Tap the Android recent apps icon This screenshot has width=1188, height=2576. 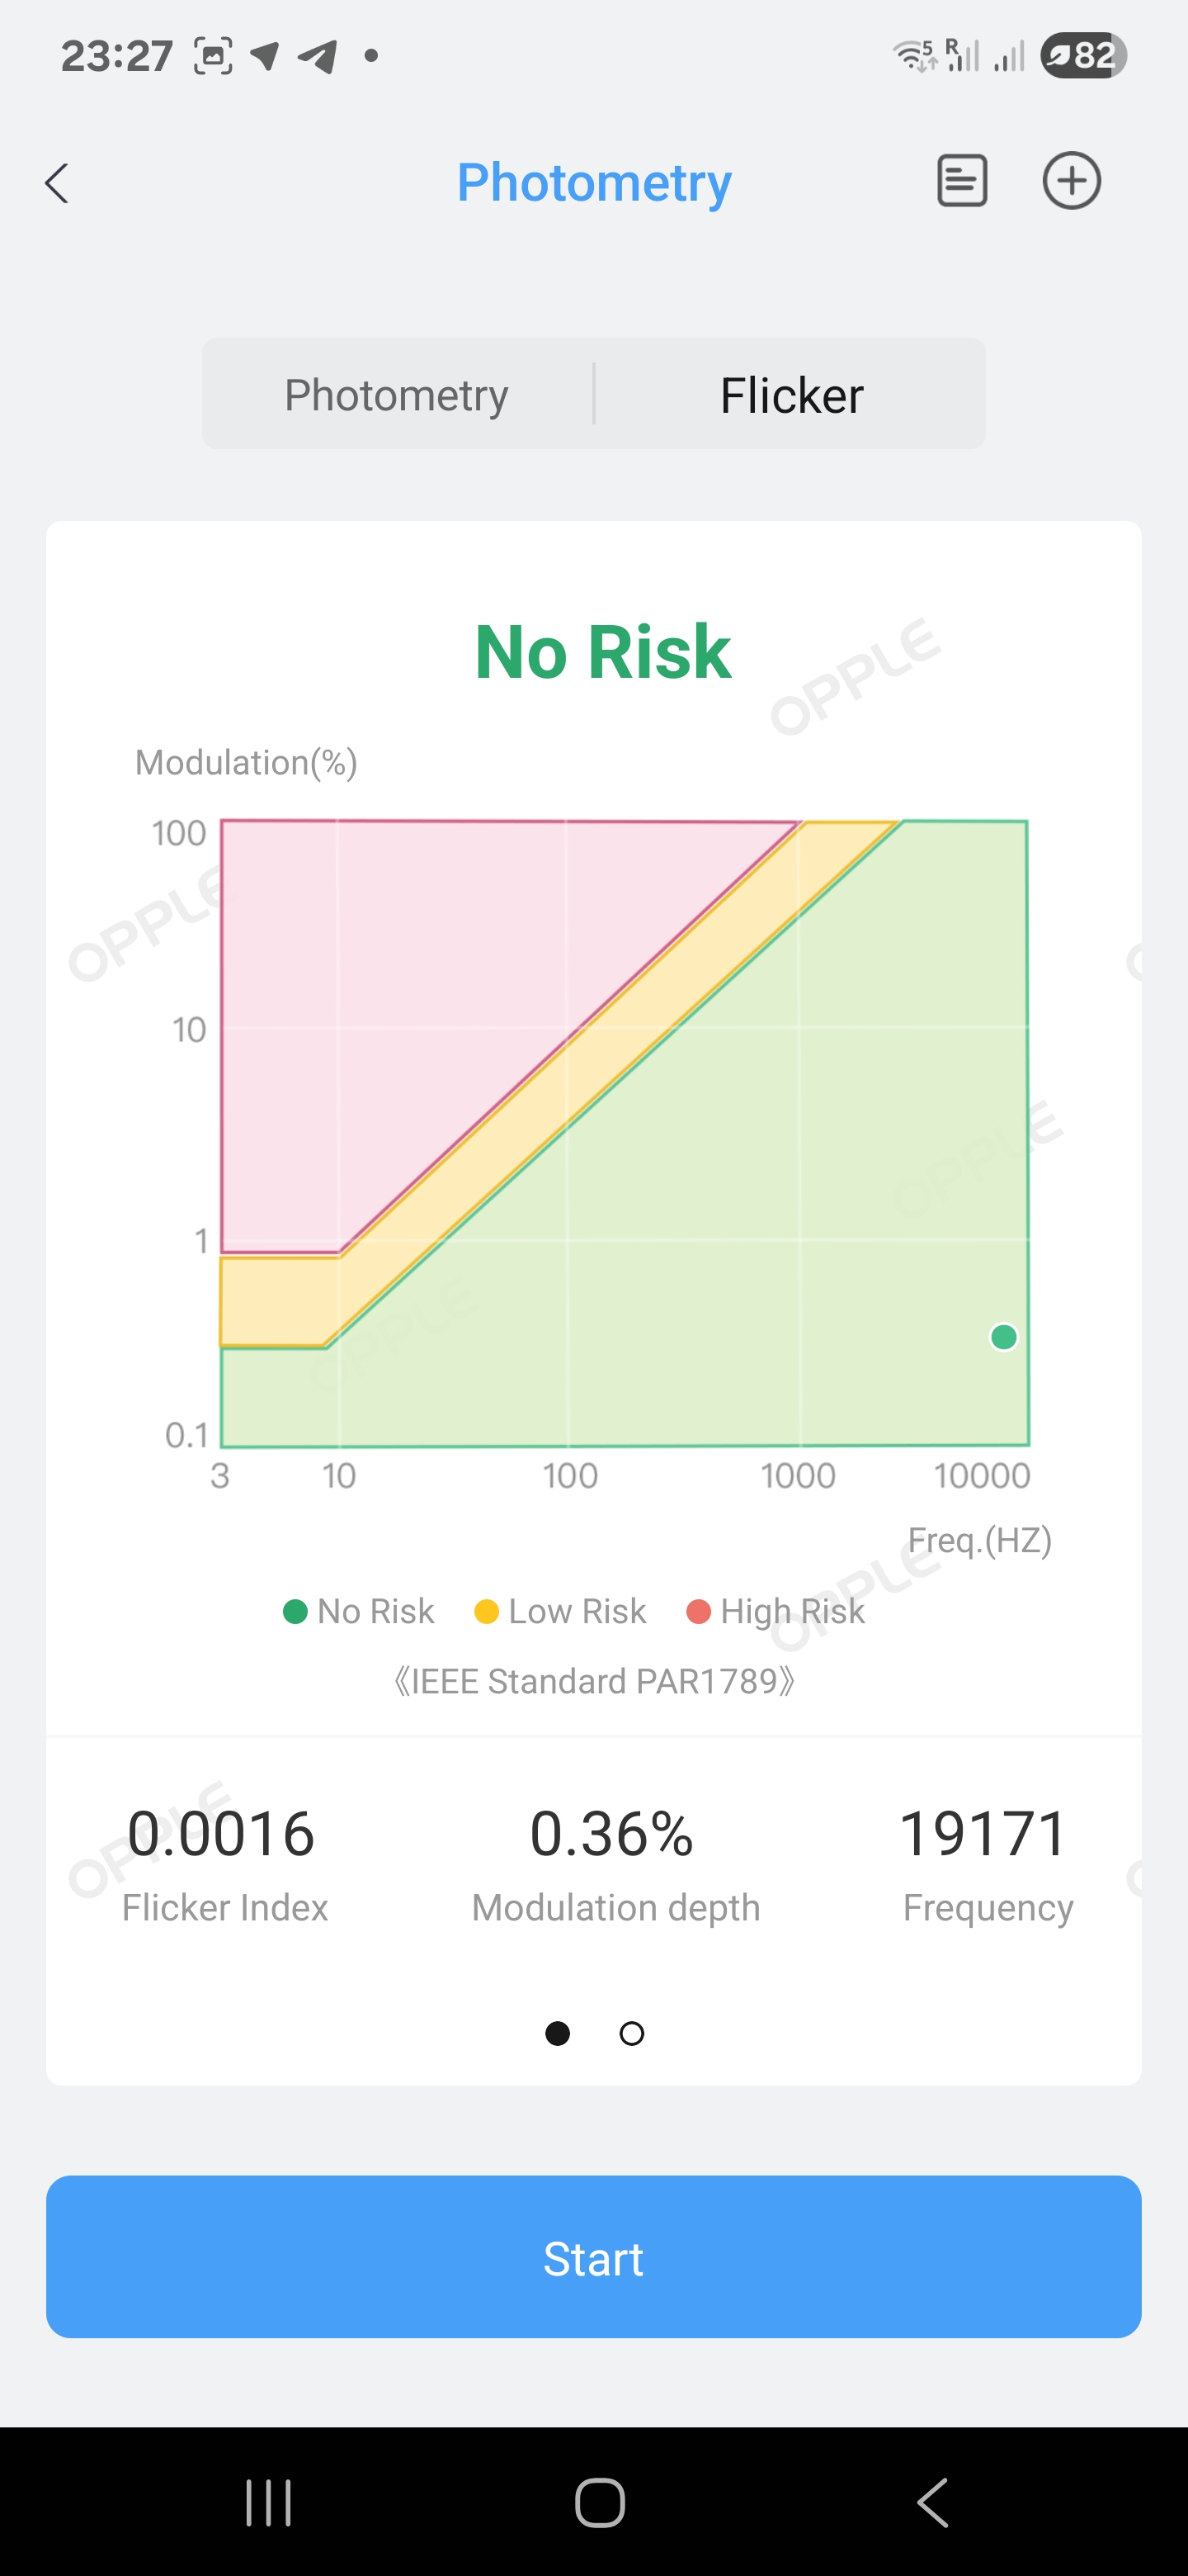(x=269, y=2503)
